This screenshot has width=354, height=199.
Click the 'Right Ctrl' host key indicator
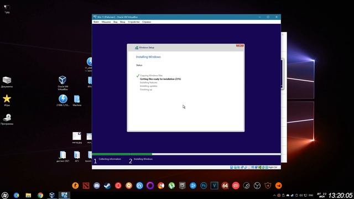pyautogui.click(x=273, y=167)
